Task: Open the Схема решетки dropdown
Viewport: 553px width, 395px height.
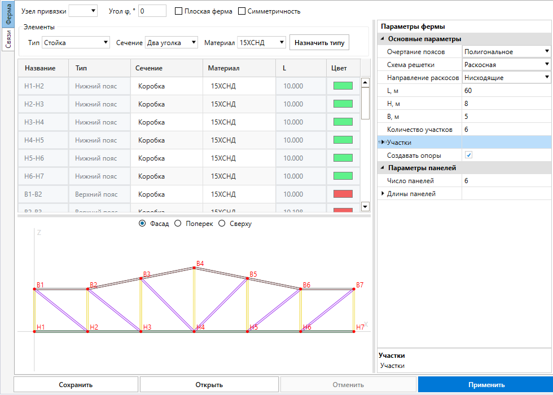Action: 507,65
